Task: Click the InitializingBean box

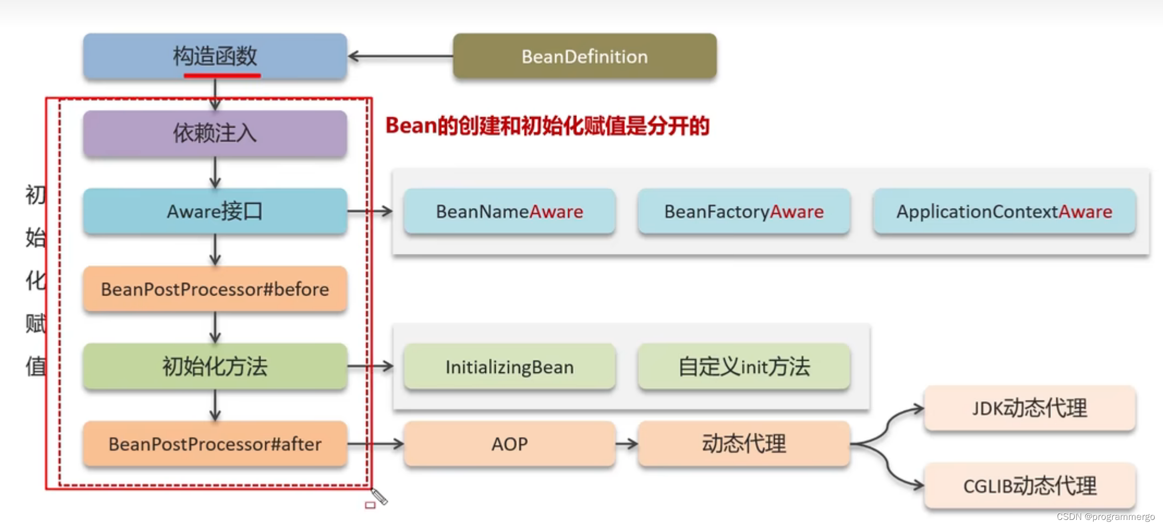Action: (x=509, y=366)
